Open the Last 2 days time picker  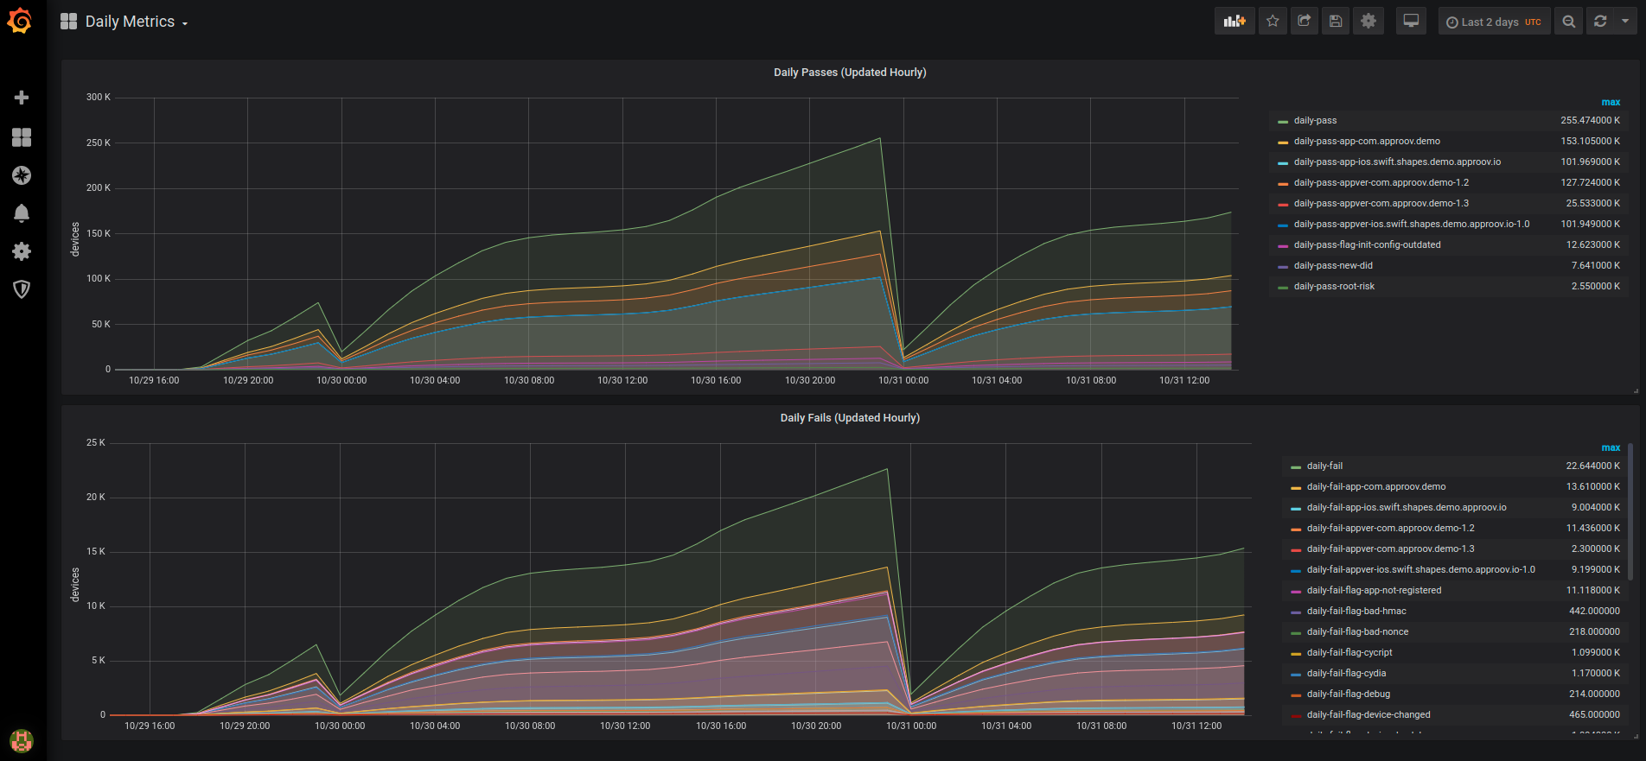1493,22
